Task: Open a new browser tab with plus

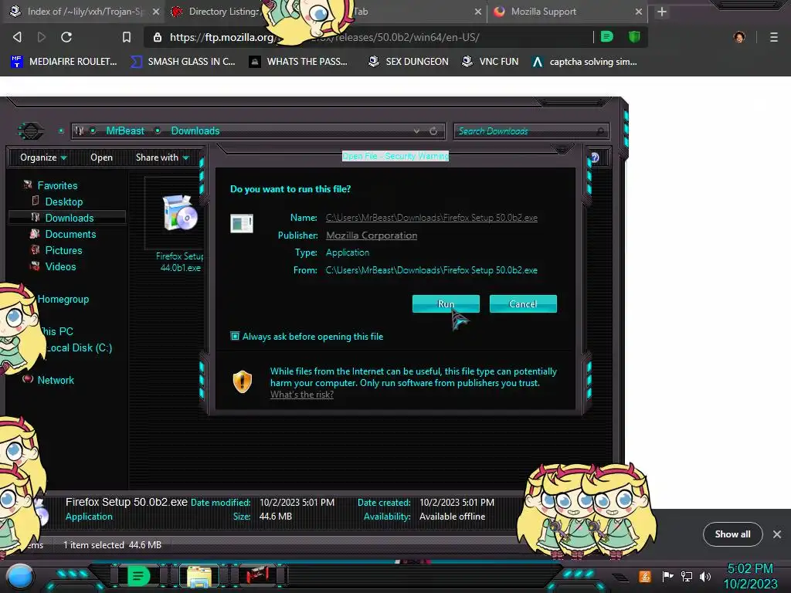Action: coord(662,12)
